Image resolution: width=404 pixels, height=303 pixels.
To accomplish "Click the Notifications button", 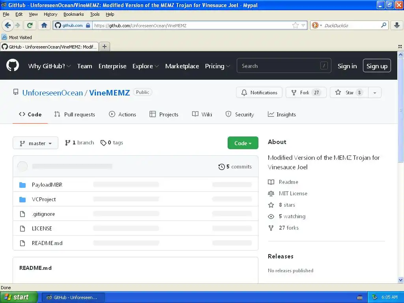I will 259,92.
